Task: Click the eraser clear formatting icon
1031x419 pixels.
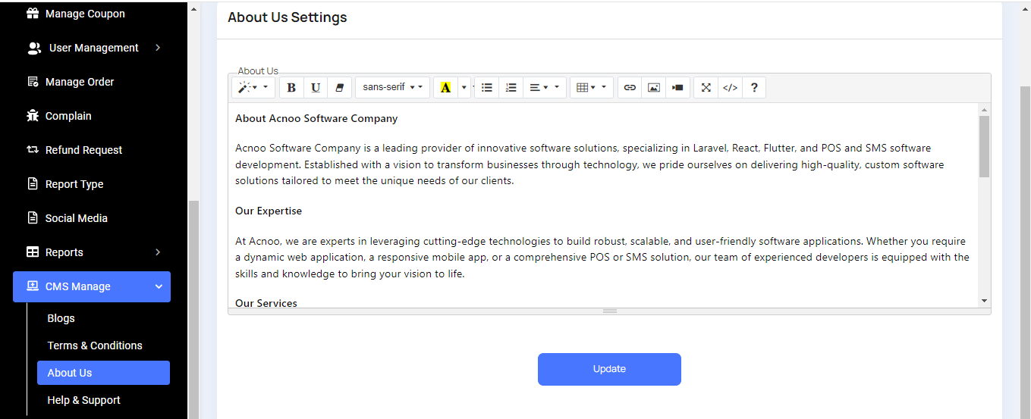Action: 339,88
